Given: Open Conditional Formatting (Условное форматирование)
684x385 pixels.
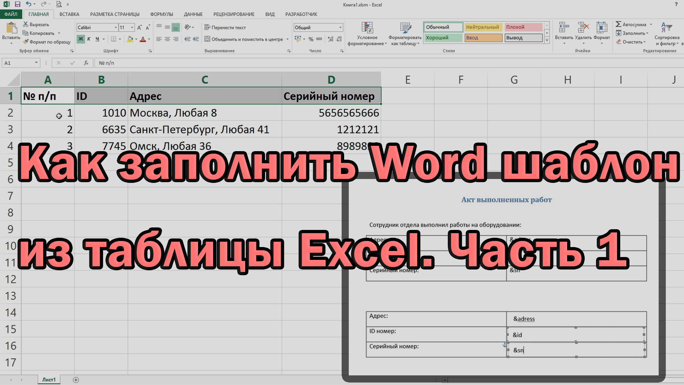Looking at the screenshot, I should coord(367,34).
